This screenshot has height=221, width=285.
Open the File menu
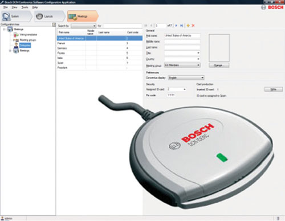[6, 7]
